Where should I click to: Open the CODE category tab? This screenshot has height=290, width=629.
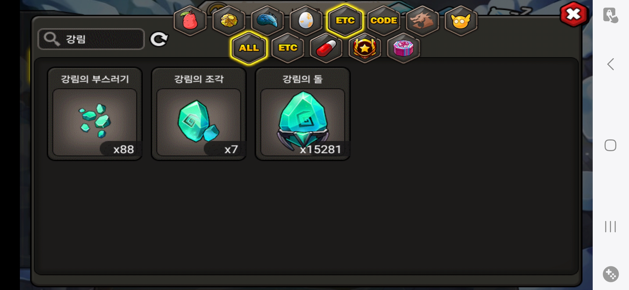point(384,20)
